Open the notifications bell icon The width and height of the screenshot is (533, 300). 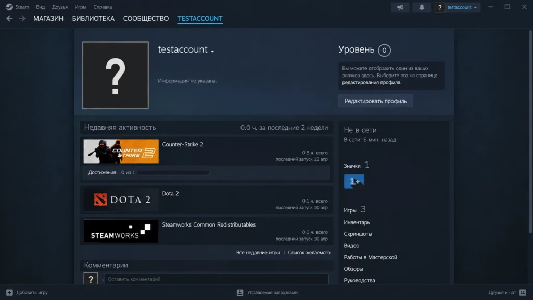(x=422, y=7)
